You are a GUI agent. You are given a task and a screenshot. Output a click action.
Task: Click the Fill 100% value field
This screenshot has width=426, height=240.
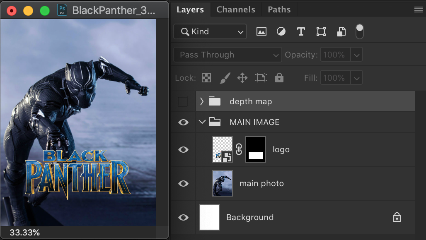[336, 78]
